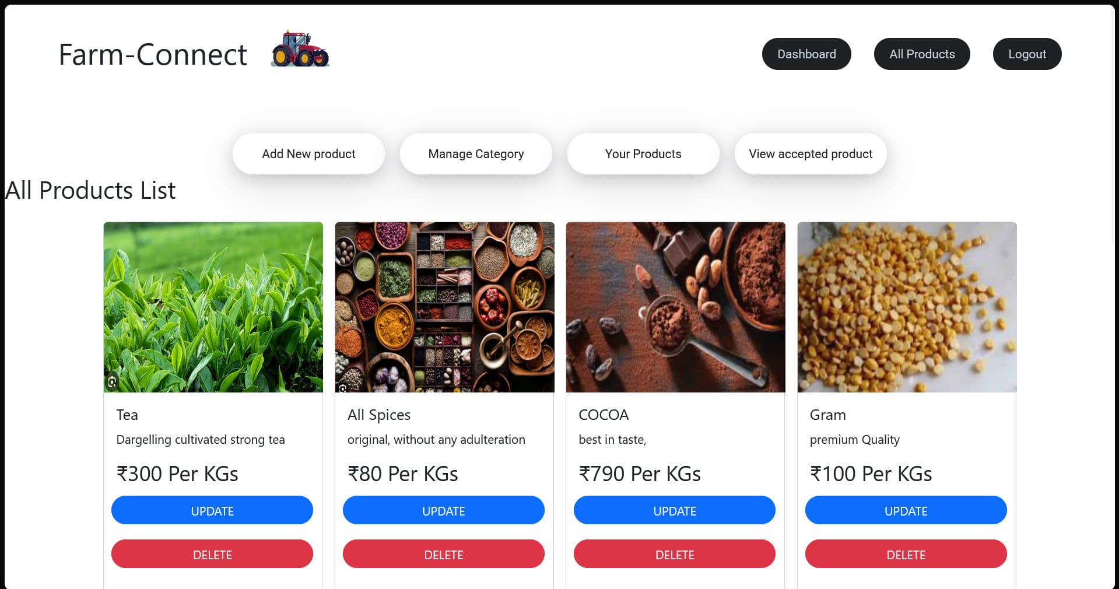The image size is (1119, 589).
Task: Open Your Products
Action: click(643, 153)
